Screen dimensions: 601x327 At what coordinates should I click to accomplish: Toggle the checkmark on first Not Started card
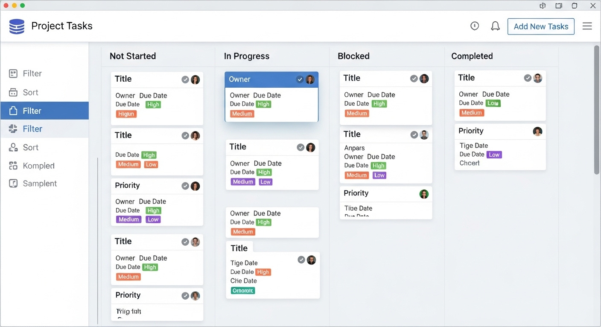coord(185,80)
